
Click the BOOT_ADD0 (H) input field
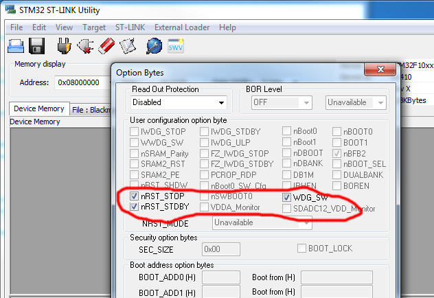pyautogui.click(x=221, y=277)
